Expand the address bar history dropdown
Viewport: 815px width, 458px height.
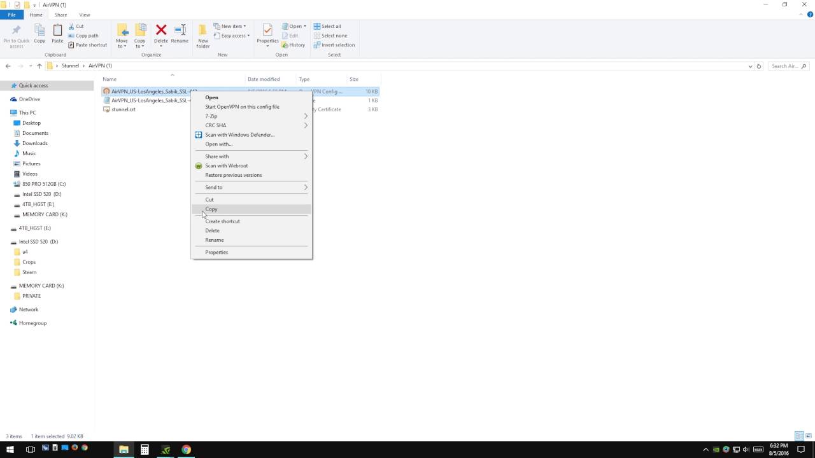(750, 66)
